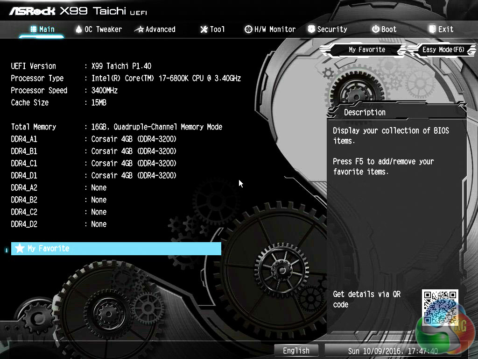Image resolution: width=478 pixels, height=359 pixels.
Task: Click the QR code image
Action: pos(440,307)
